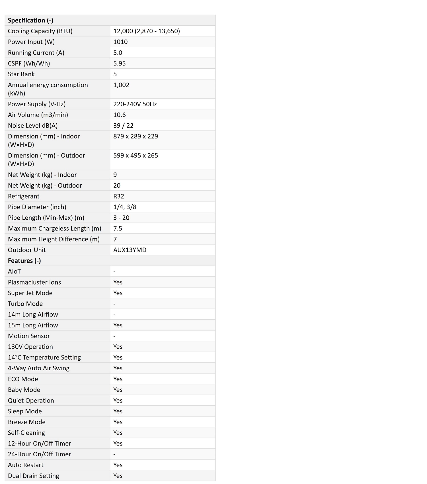Click the 12,000 (2,870 - 13,650) value

pos(147,31)
